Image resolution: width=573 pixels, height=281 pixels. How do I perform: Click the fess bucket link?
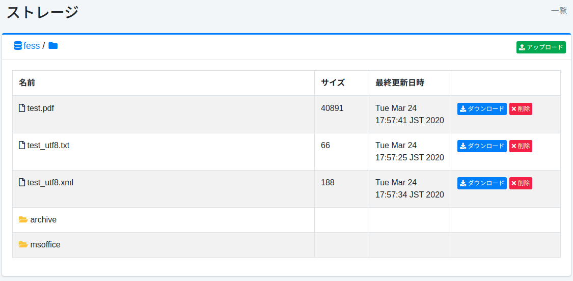tap(32, 46)
